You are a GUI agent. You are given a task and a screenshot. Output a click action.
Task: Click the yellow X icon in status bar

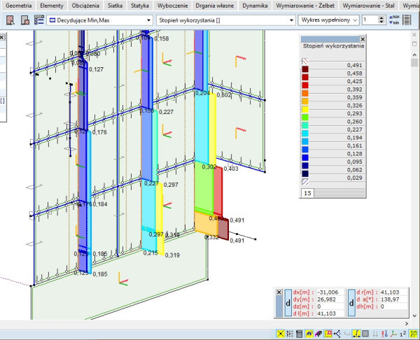click(281, 334)
